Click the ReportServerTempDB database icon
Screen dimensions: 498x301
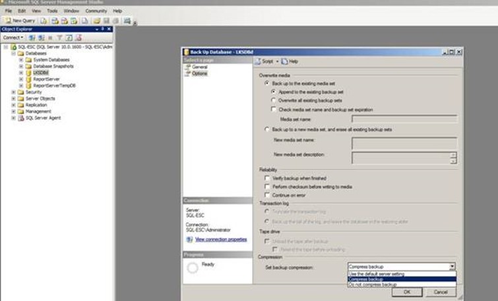click(x=28, y=86)
